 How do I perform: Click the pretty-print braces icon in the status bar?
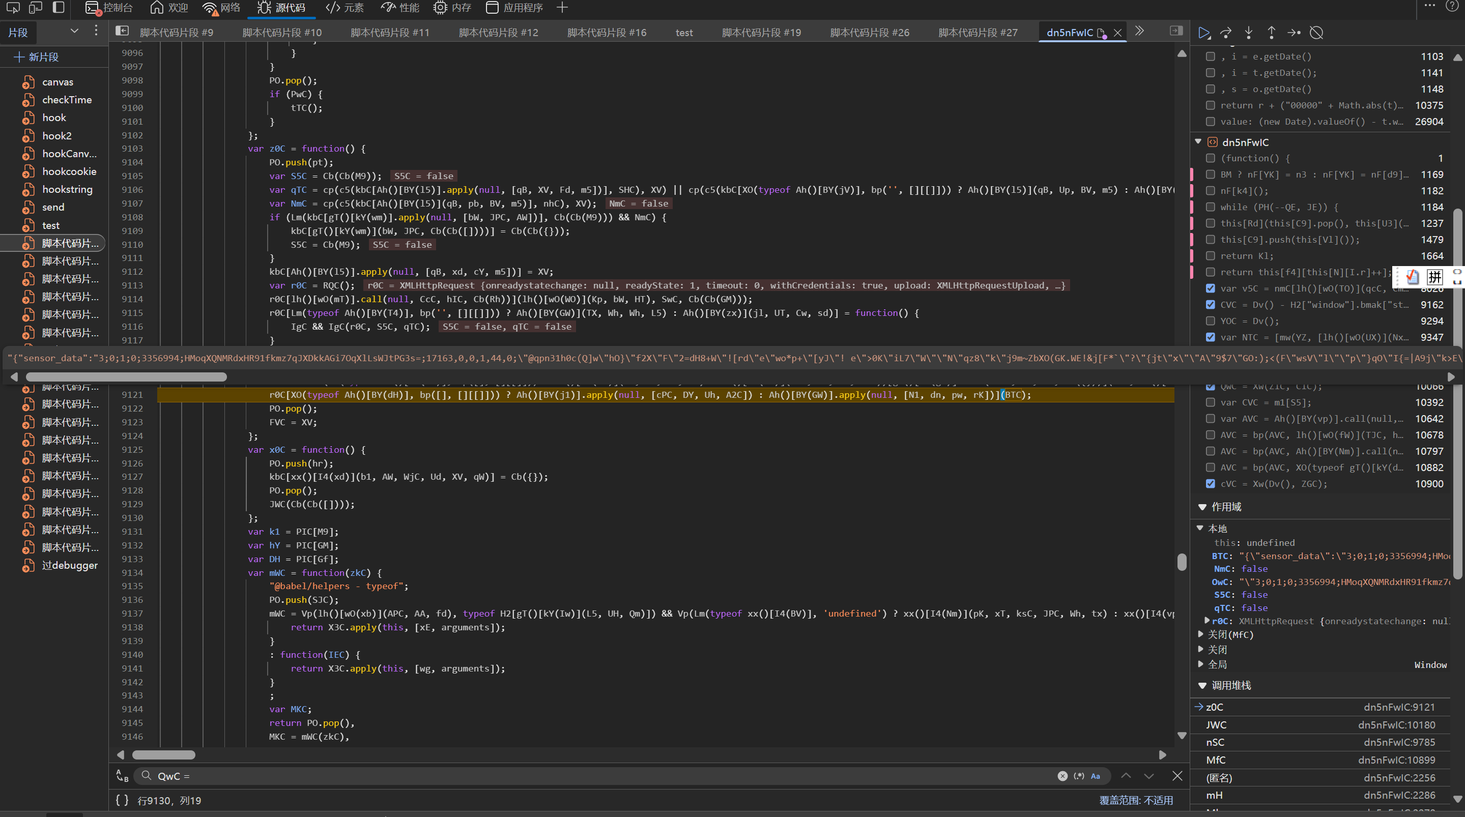[x=122, y=800]
